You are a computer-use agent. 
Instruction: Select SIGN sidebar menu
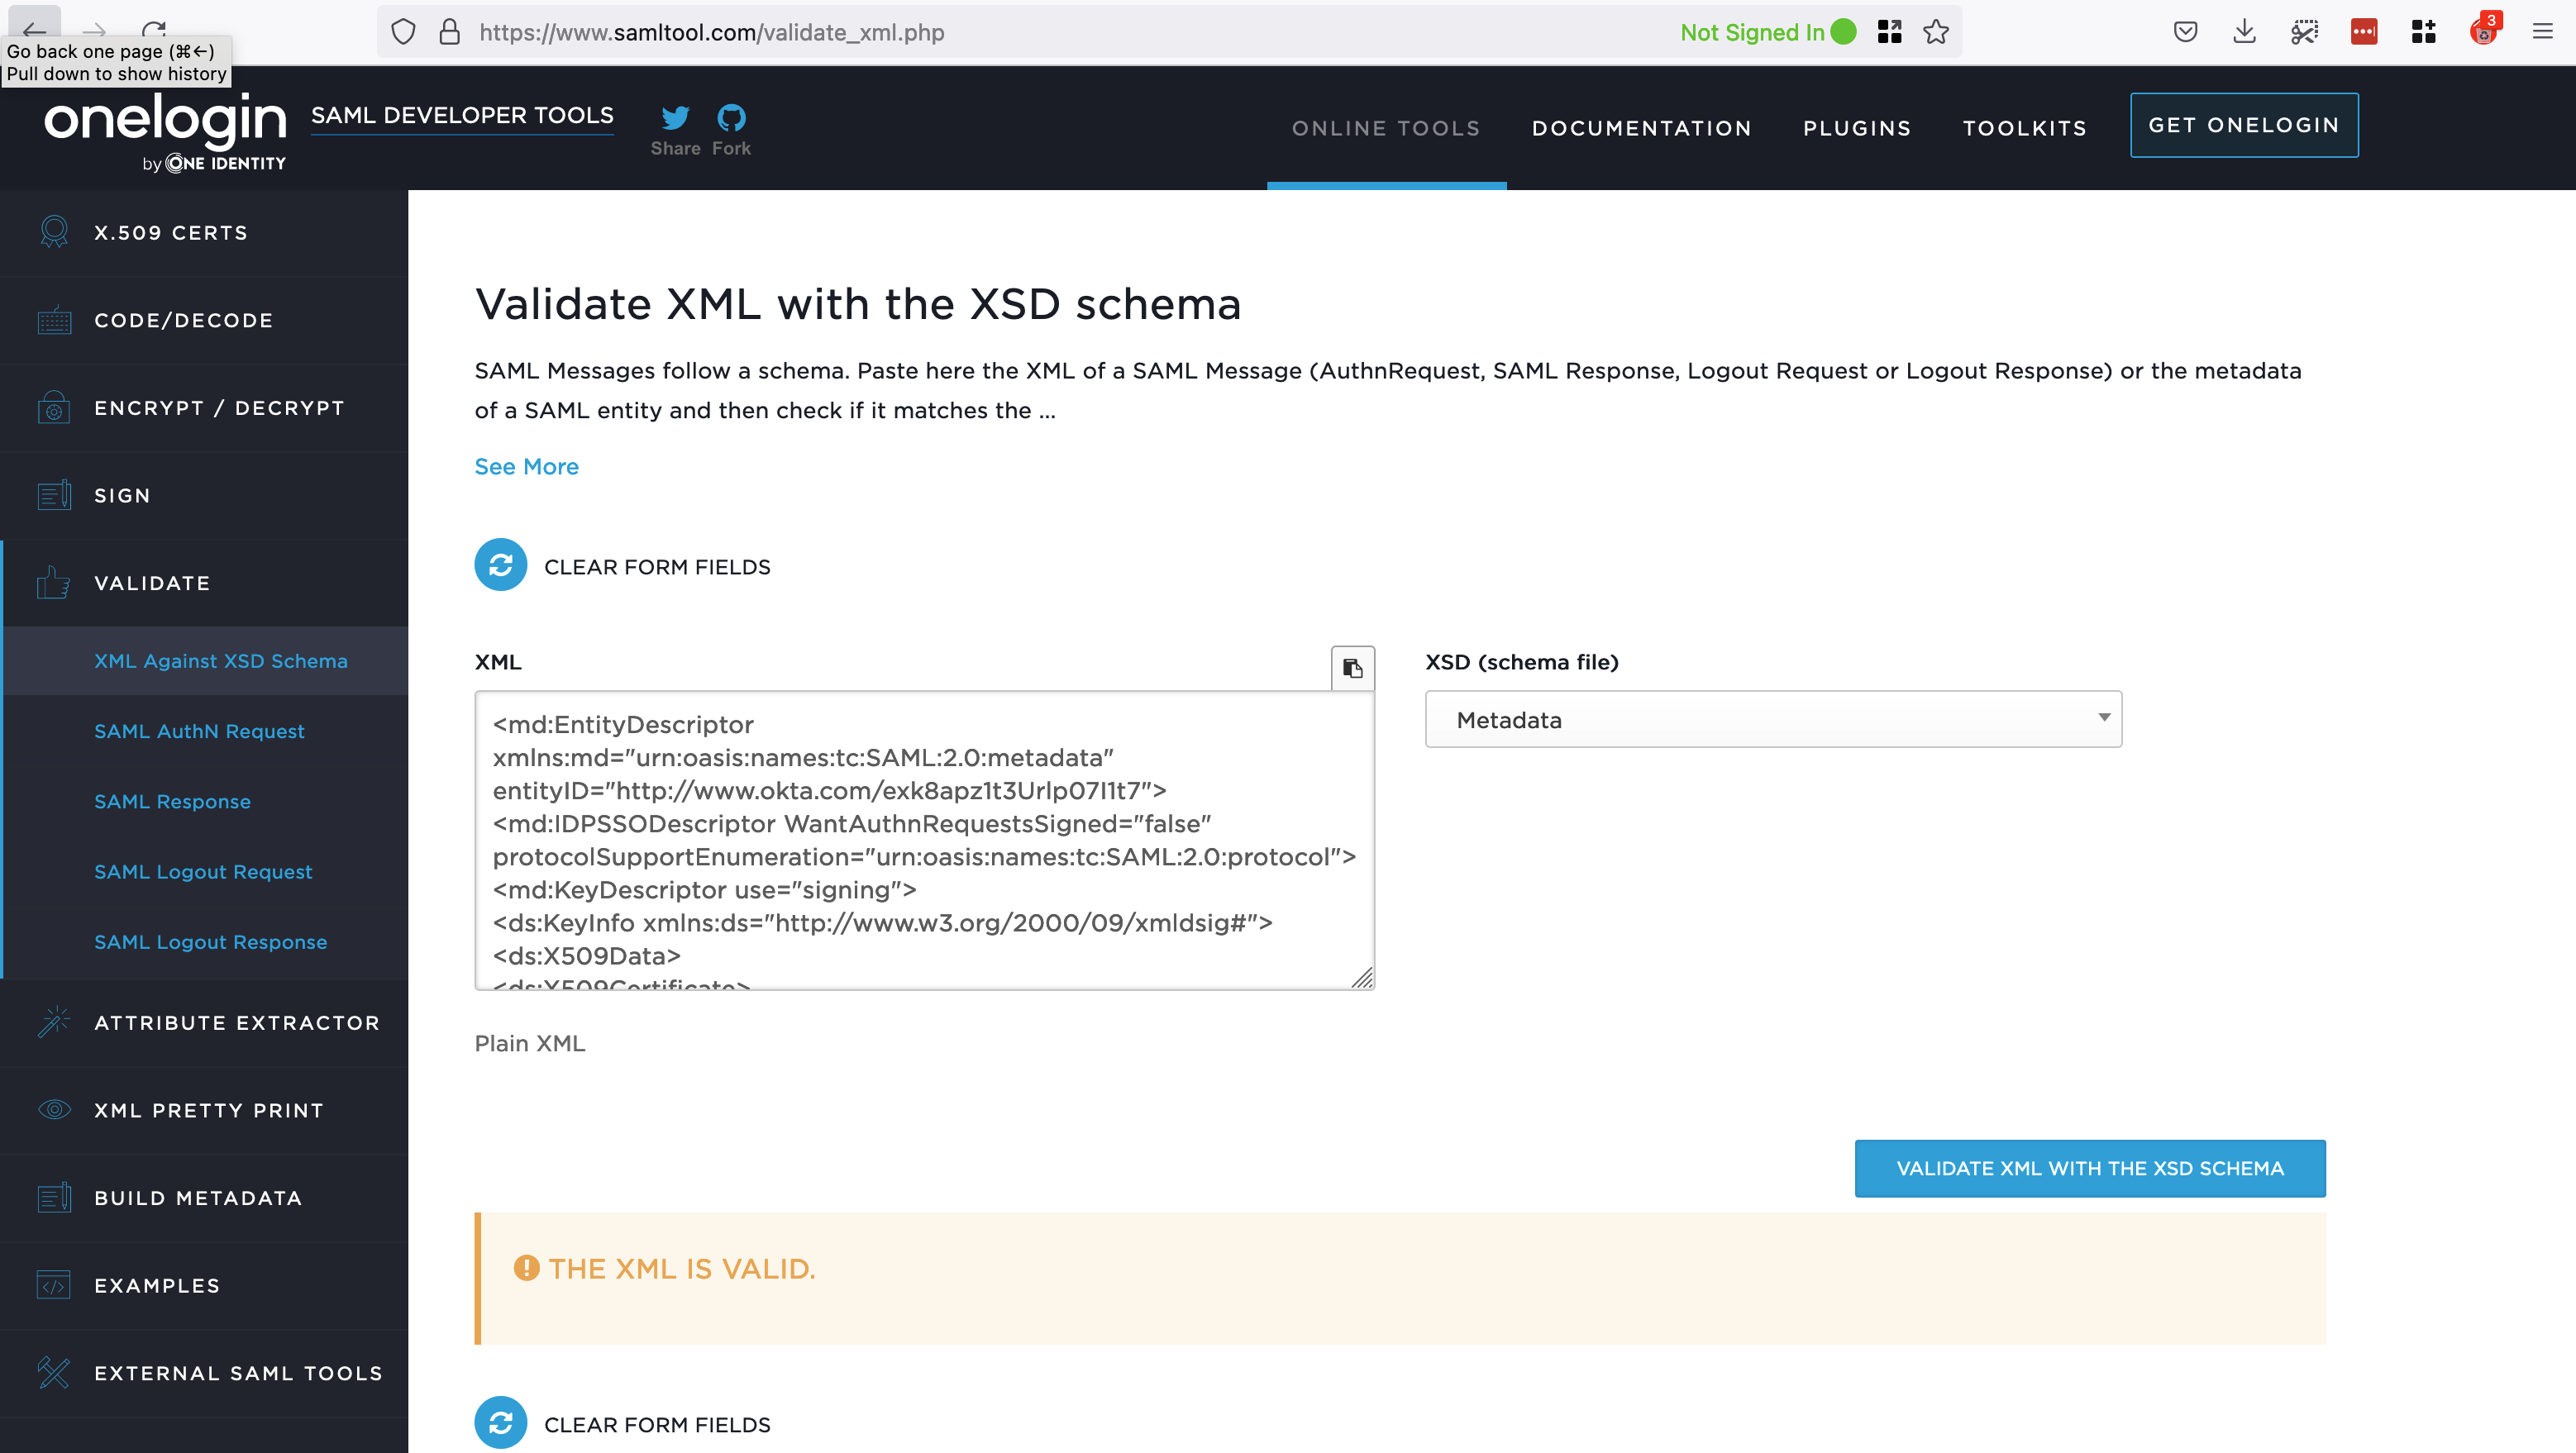point(204,495)
